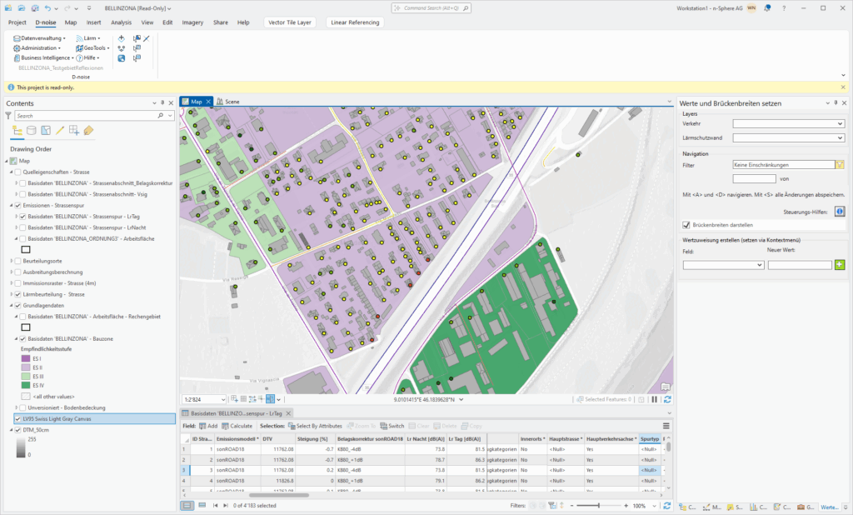Image resolution: width=853 pixels, height=515 pixels.
Task: Click the refresh icon at map bottom right
Action: (x=667, y=399)
